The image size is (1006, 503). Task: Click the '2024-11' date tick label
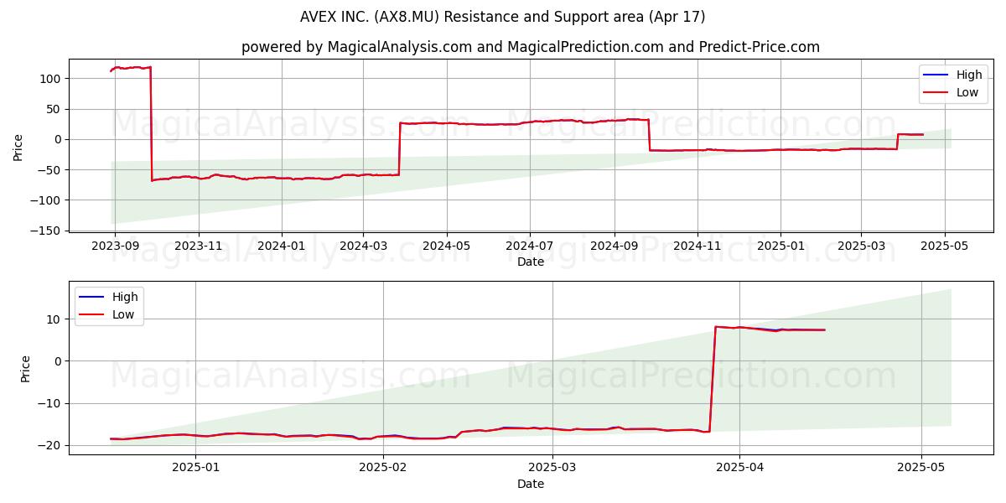pyautogui.click(x=697, y=246)
